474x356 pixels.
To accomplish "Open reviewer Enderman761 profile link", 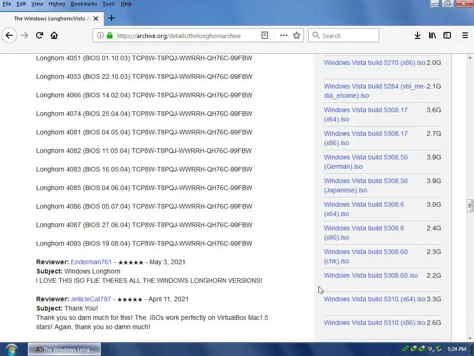I will (91, 262).
